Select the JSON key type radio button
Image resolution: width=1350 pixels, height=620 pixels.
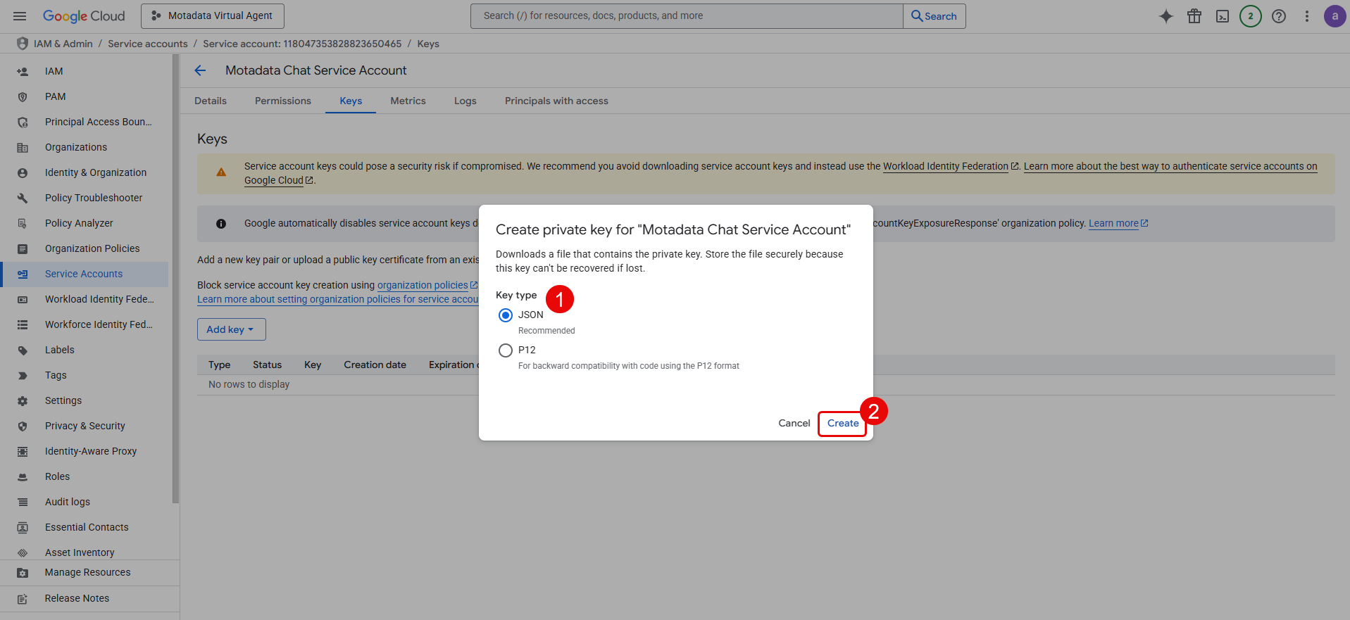tap(506, 315)
